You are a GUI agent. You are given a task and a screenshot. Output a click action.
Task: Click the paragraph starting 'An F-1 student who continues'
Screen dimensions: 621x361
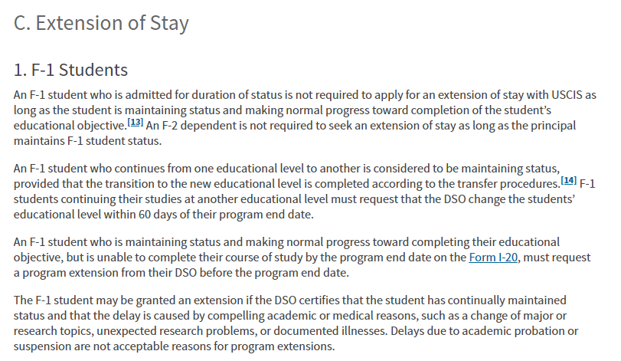pos(304,192)
